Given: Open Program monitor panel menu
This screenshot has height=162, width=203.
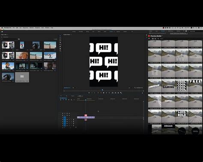Looking at the screenshot, I should pos(71,35).
